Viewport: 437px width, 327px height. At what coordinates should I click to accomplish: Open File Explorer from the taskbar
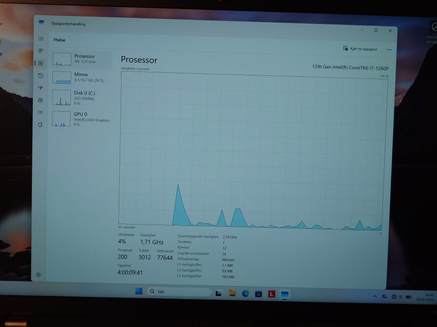[x=232, y=293]
